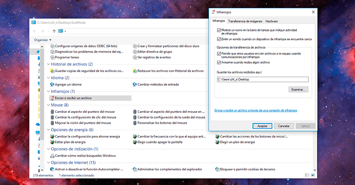Click the 'Examinar...' button

pyautogui.click(x=298, y=89)
